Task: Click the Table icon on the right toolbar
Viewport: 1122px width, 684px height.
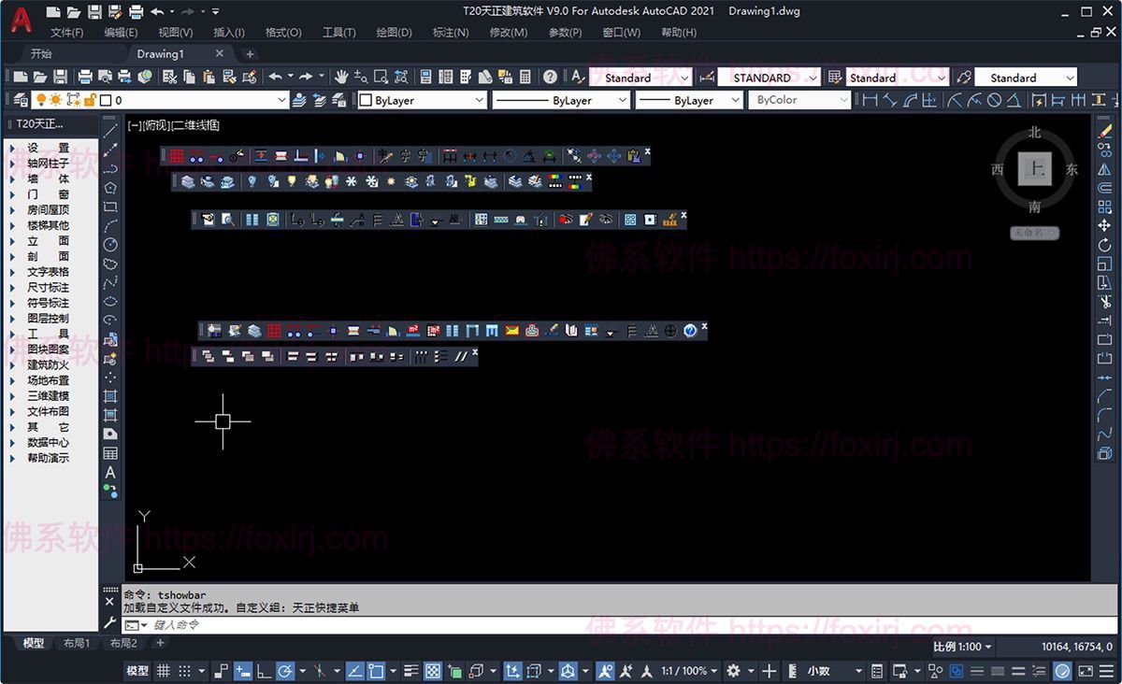Action: tap(111, 454)
